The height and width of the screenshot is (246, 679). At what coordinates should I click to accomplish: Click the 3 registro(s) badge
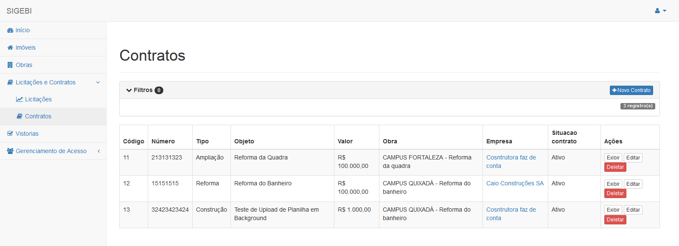pyautogui.click(x=638, y=106)
